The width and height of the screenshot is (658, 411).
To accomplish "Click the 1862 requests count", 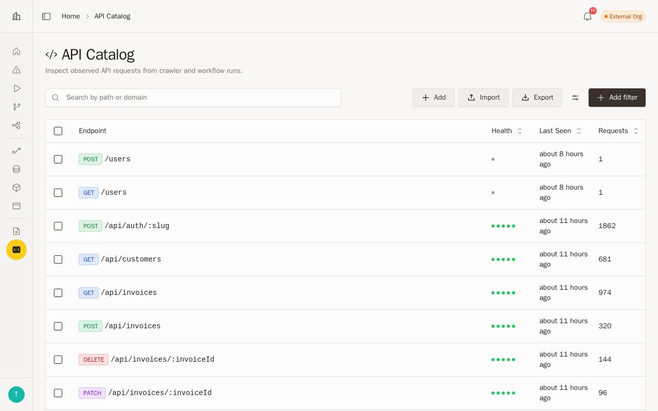I will pyautogui.click(x=607, y=226).
